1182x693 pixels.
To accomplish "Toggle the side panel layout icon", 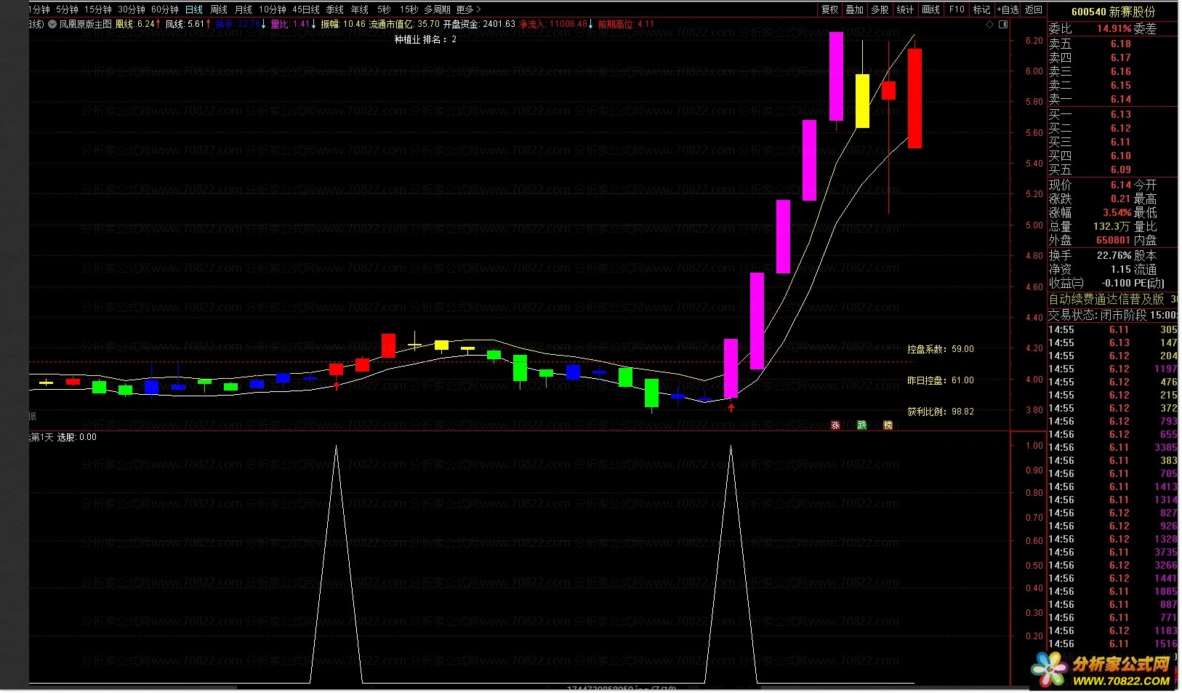I will (x=1003, y=24).
